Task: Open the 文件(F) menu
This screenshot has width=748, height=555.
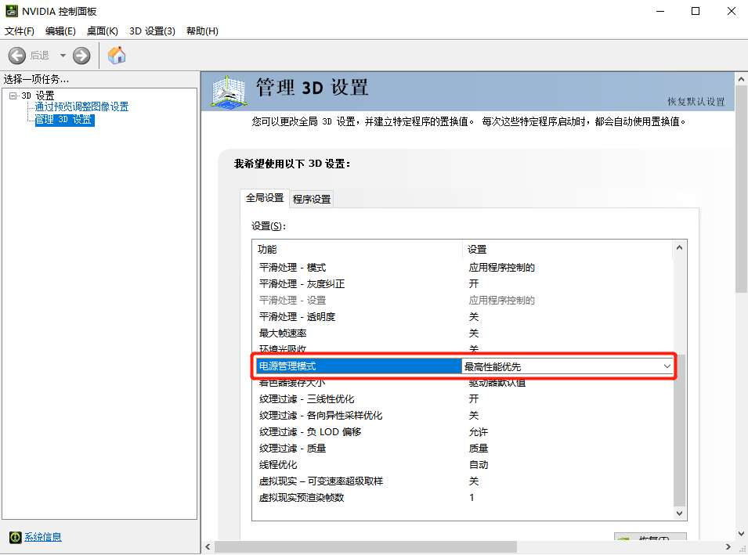Action: [x=20, y=31]
